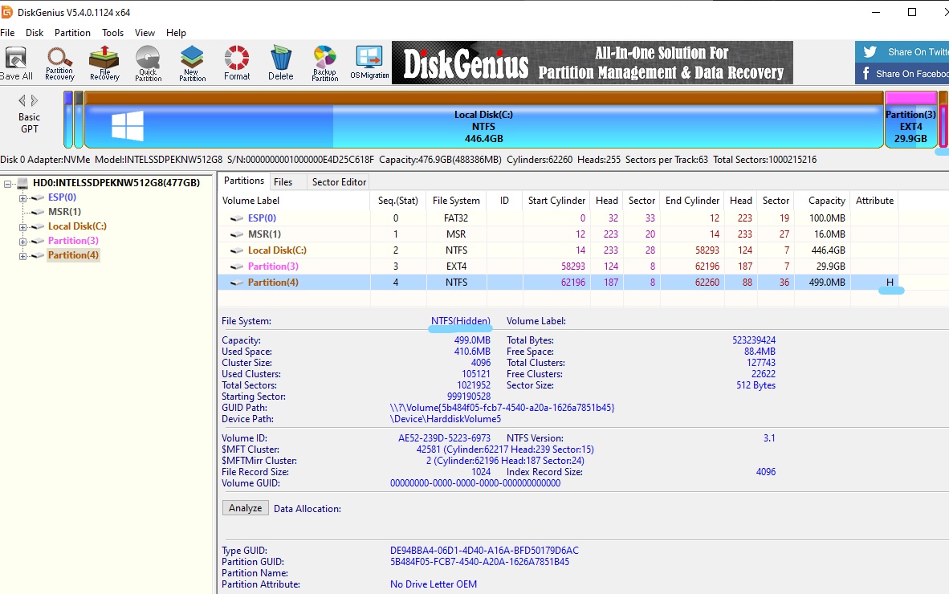The image size is (949, 594).
Task: Open the Partition menu
Action: point(72,33)
